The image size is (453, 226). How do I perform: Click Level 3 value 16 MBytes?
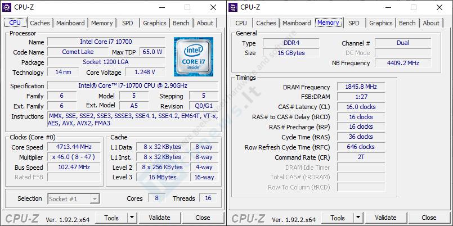point(163,177)
